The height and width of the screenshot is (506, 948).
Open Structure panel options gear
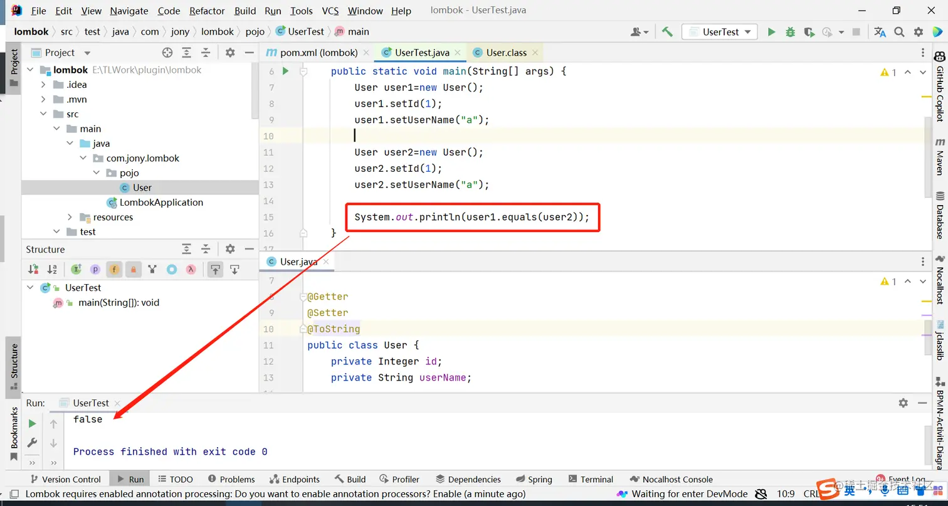tap(230, 249)
